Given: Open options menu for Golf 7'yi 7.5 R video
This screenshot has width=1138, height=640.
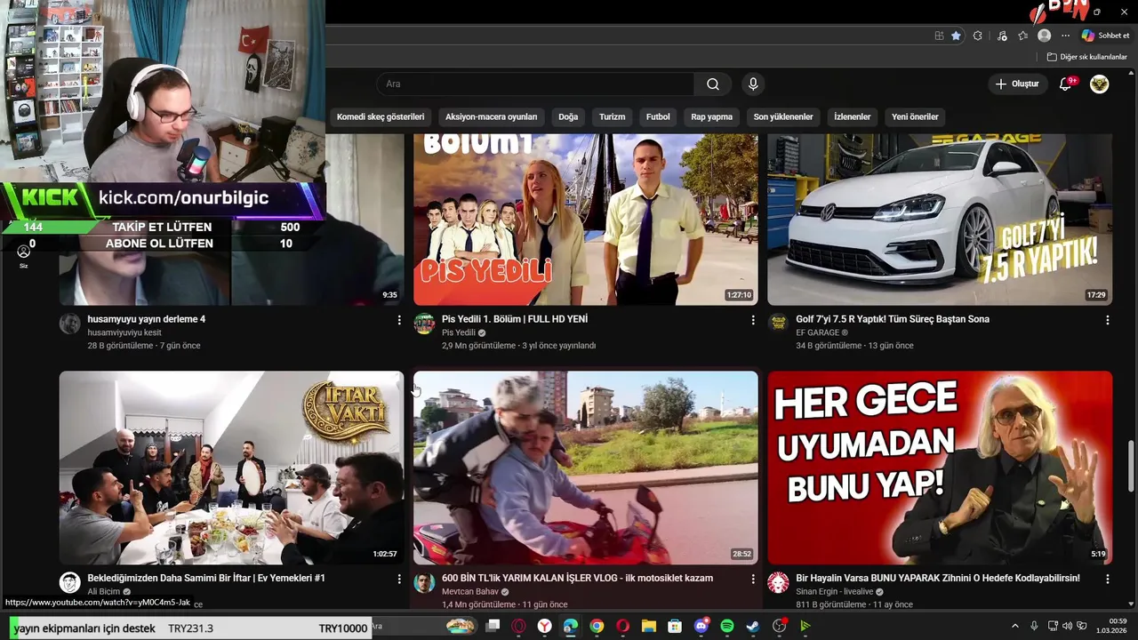Looking at the screenshot, I should pos(1107,320).
